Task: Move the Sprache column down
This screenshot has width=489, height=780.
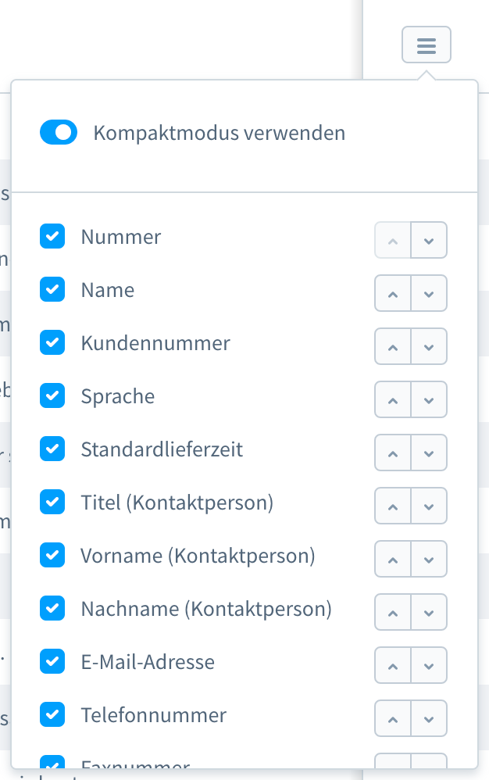Action: pos(428,399)
